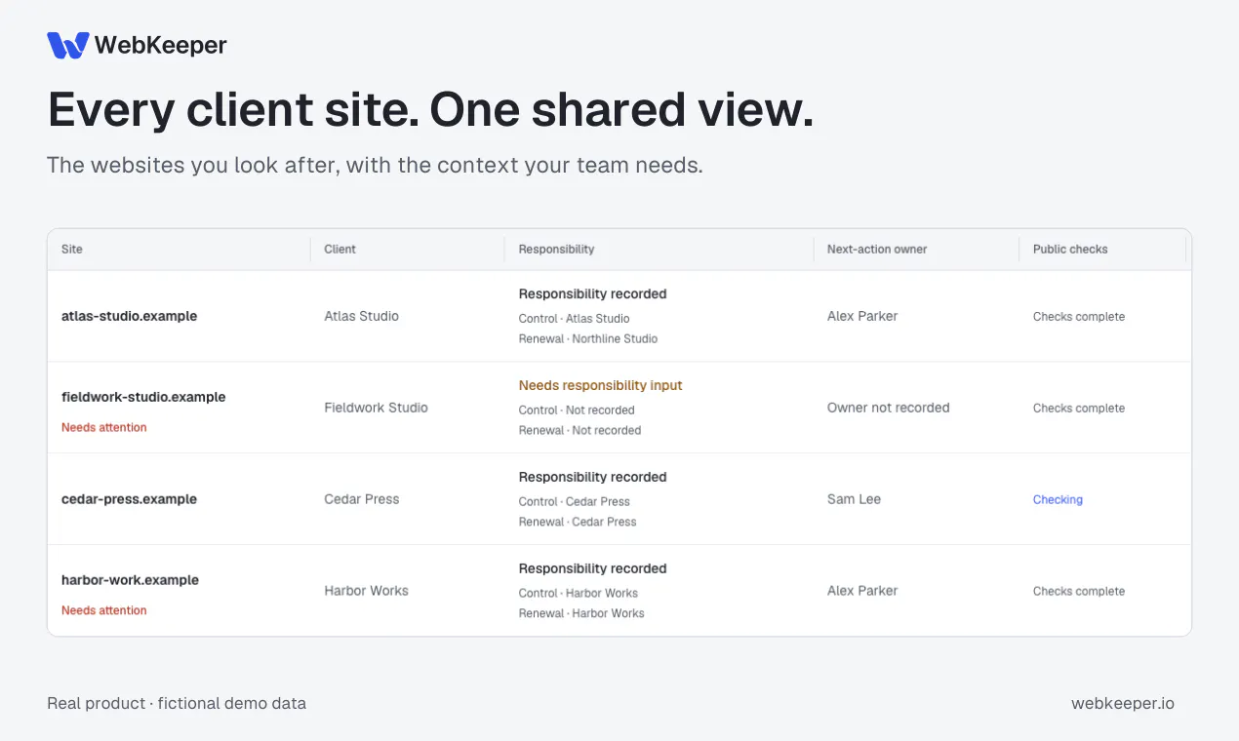Image resolution: width=1239 pixels, height=741 pixels.
Task: Click the WebKeeper brand name text
Action: click(x=161, y=45)
